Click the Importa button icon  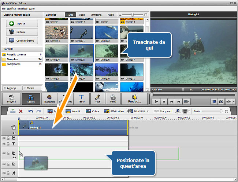pos(12,23)
